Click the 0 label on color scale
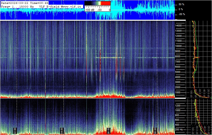The width and height of the screenshot is (212, 135). (109, 10)
